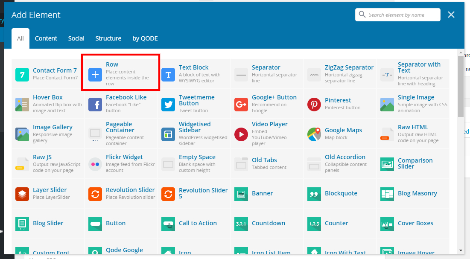Select the Single Image icon

click(x=387, y=104)
